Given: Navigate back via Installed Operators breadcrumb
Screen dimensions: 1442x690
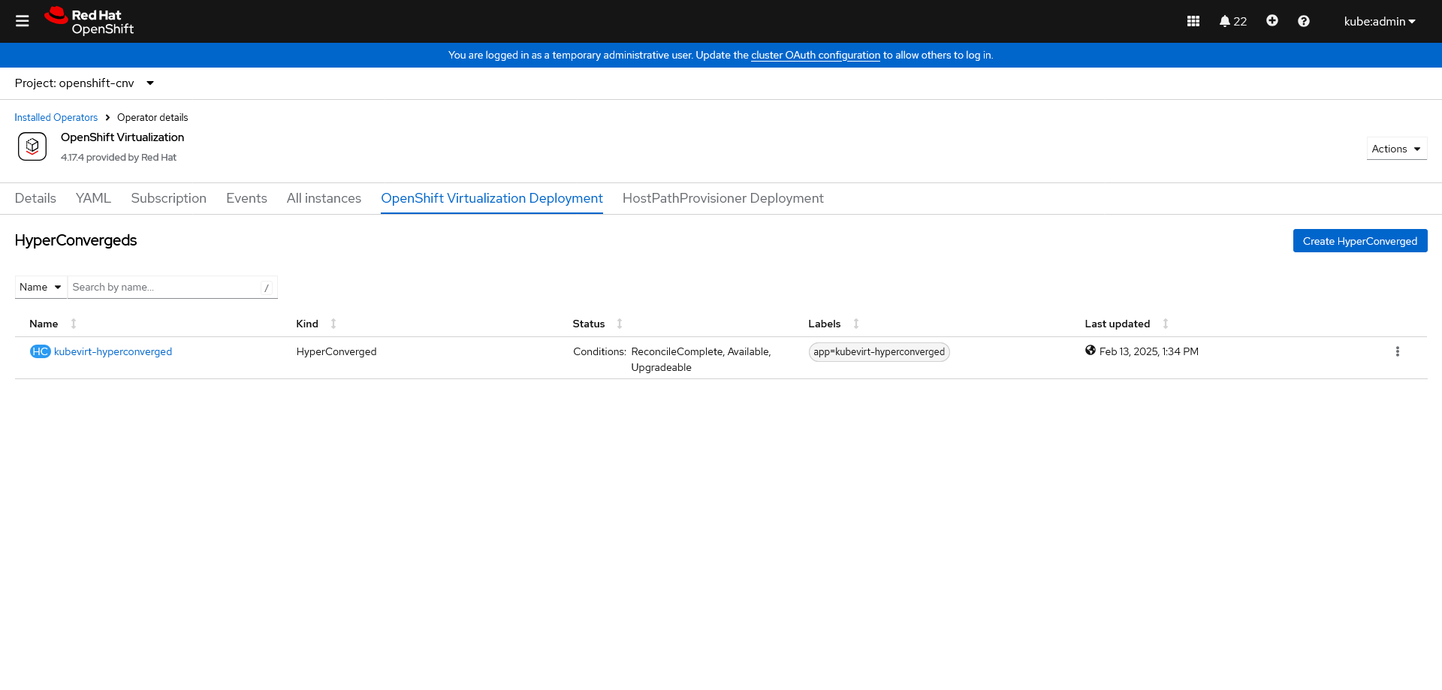Looking at the screenshot, I should pyautogui.click(x=56, y=117).
